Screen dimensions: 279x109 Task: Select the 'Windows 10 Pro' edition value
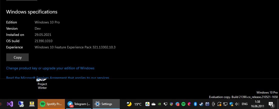tap(47, 22)
